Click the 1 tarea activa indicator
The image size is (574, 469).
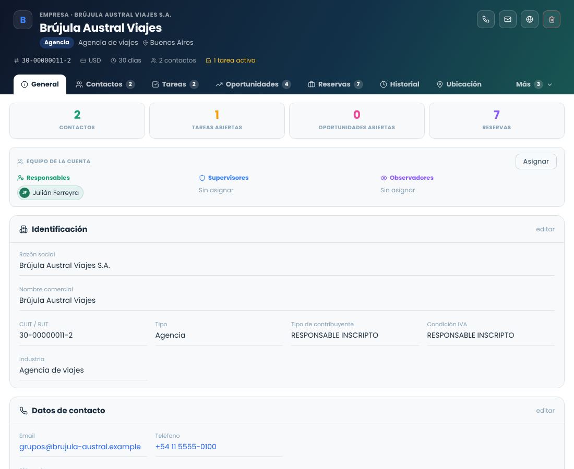tap(231, 60)
